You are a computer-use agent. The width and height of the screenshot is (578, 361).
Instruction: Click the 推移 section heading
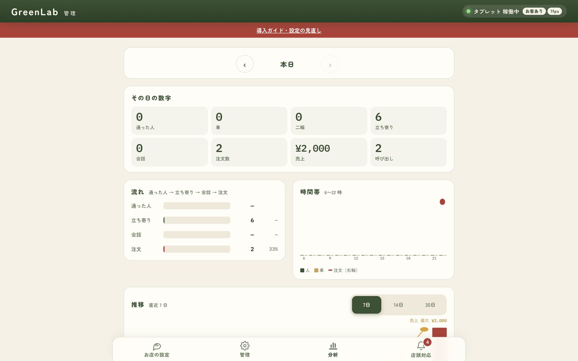pos(137,305)
